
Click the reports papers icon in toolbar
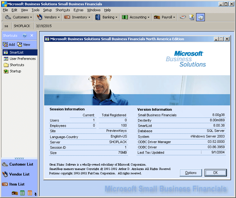[x=183, y=17]
